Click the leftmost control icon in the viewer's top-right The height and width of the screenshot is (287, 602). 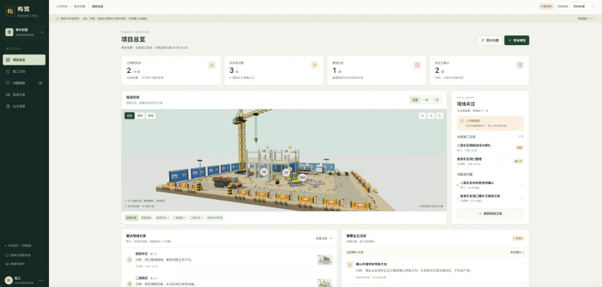(x=422, y=116)
